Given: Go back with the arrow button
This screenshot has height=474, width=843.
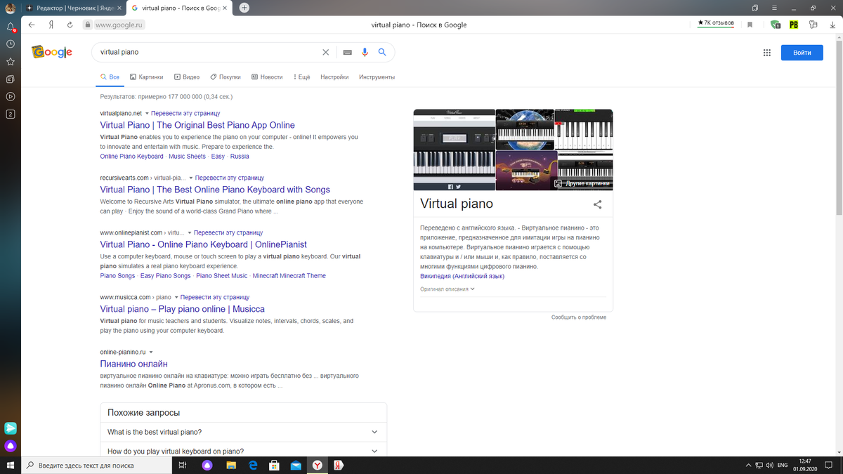Looking at the screenshot, I should pyautogui.click(x=32, y=25).
